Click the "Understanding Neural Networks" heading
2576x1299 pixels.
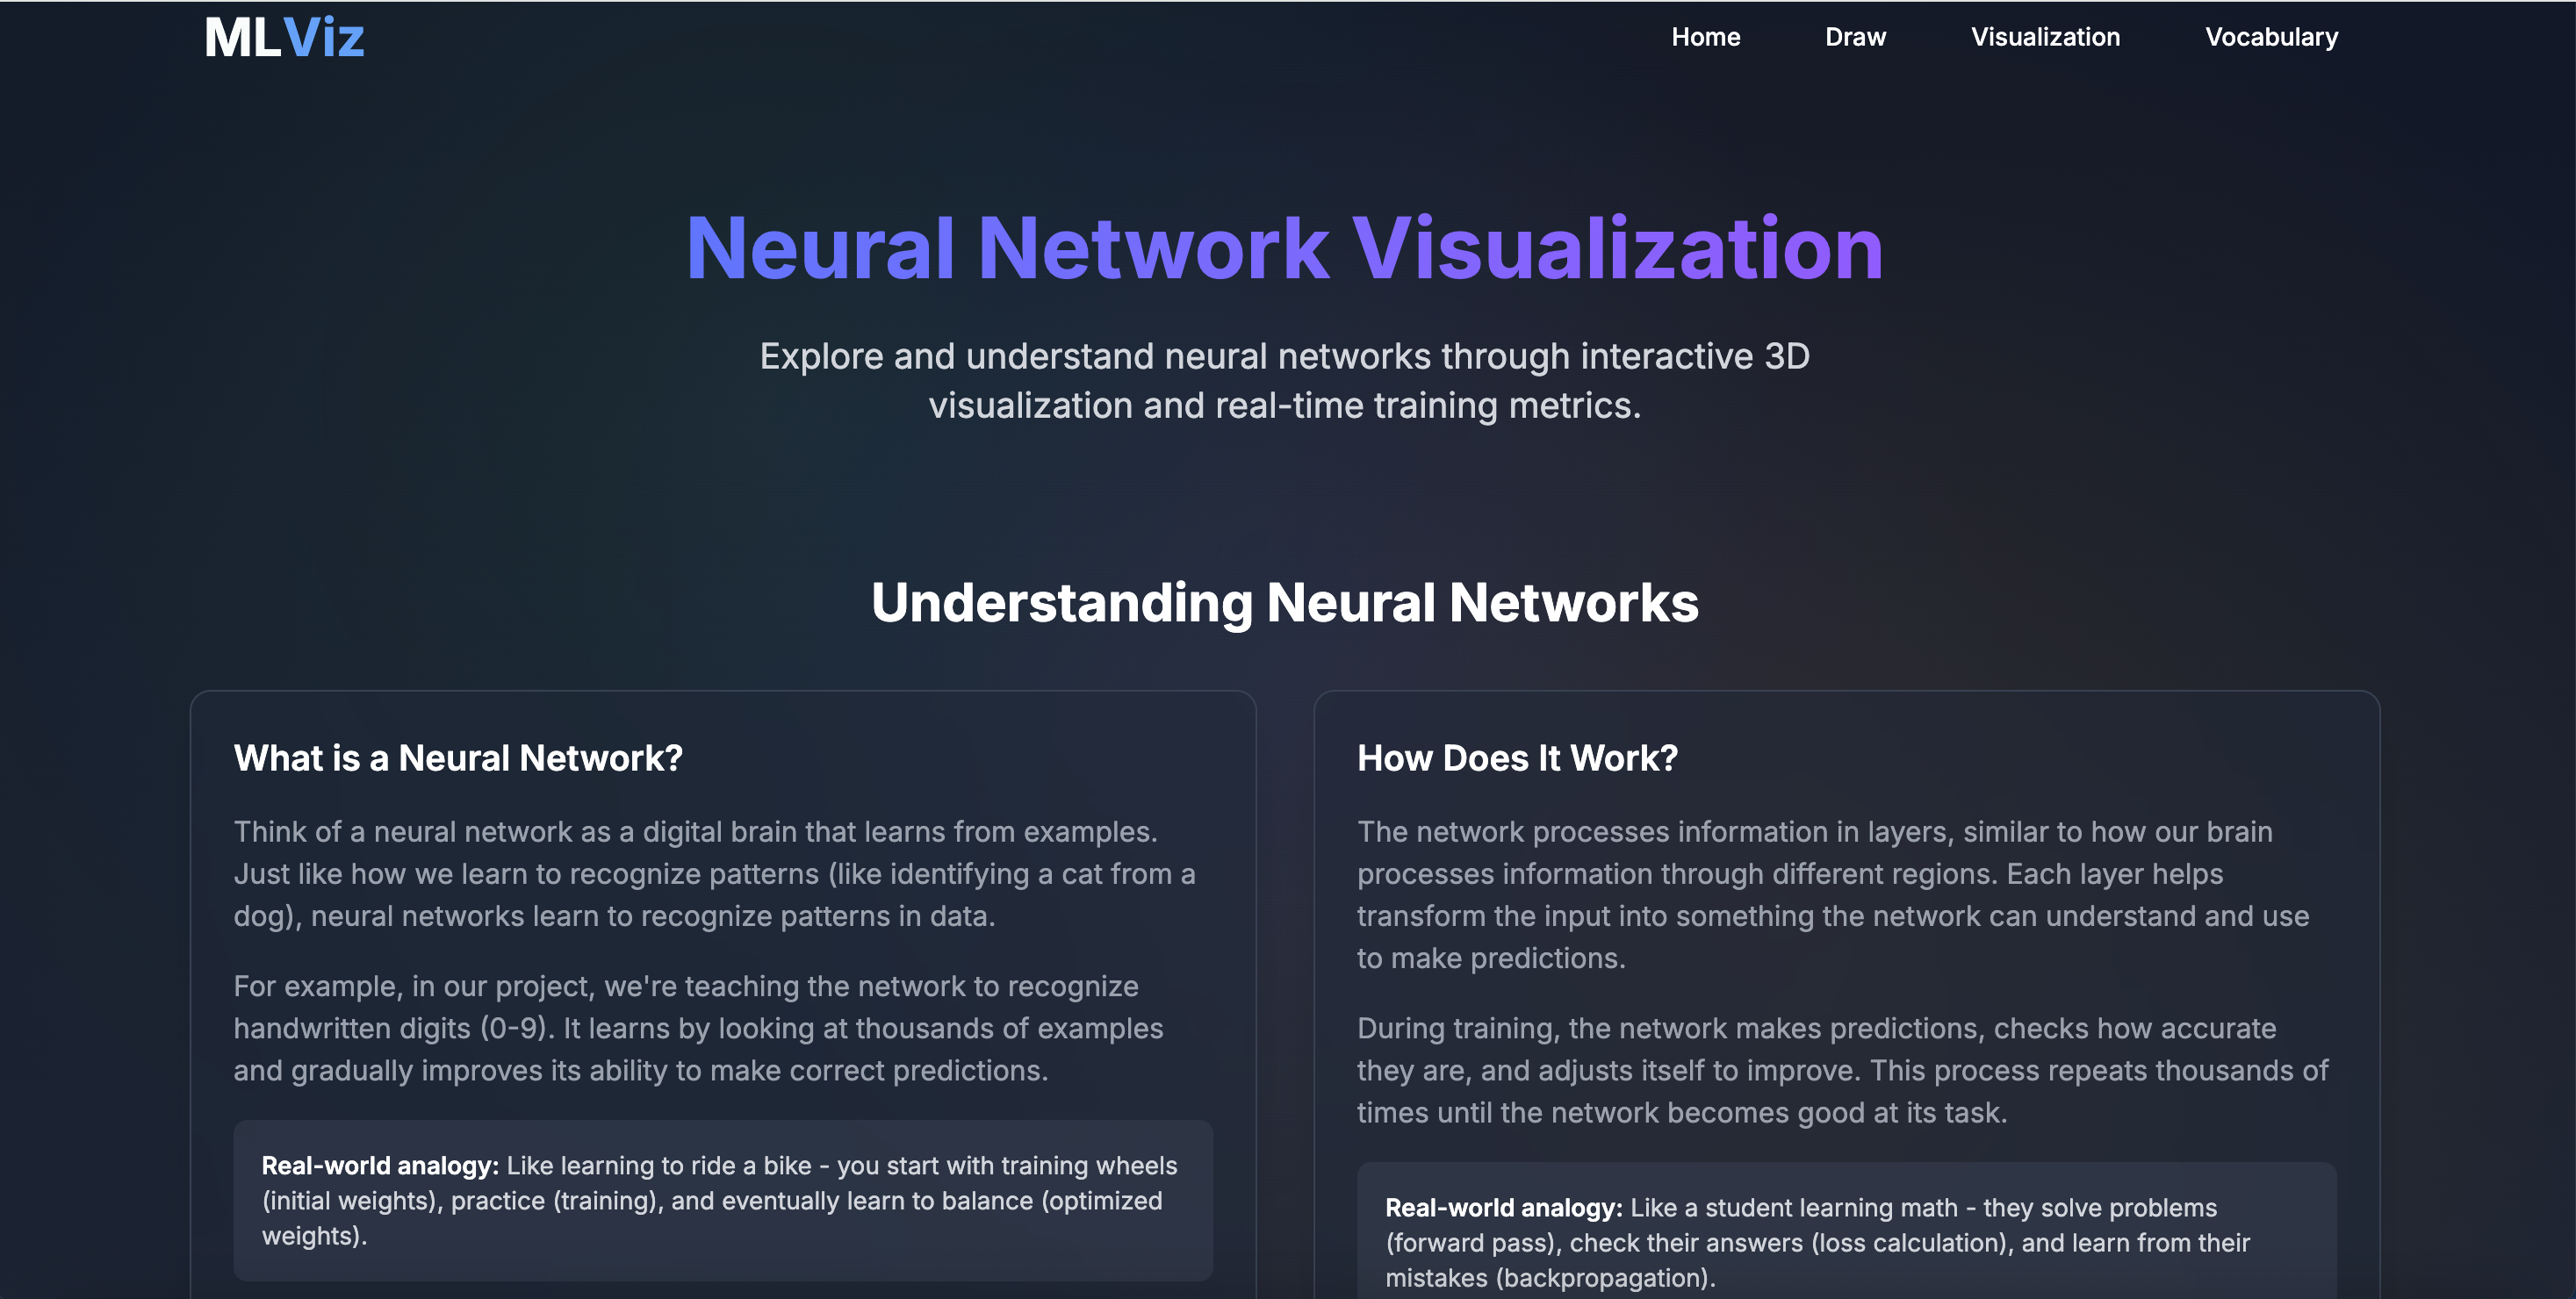coord(1285,602)
